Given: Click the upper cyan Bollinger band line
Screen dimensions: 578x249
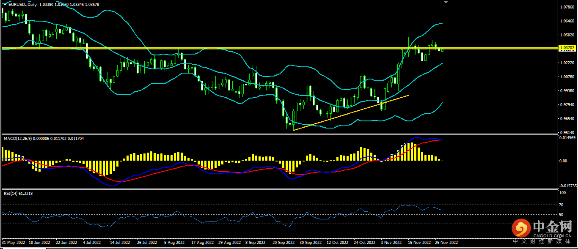Looking at the screenshot, I should point(109,12).
